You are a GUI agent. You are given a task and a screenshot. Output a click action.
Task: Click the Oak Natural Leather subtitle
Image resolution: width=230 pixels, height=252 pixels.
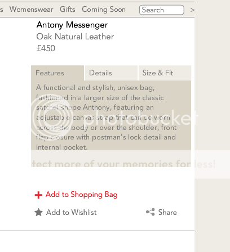click(x=75, y=37)
